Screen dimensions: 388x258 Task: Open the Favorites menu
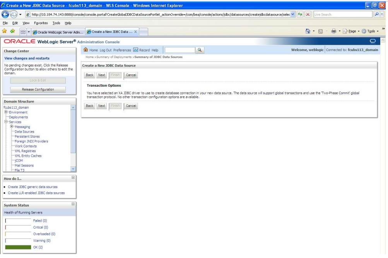point(41,23)
